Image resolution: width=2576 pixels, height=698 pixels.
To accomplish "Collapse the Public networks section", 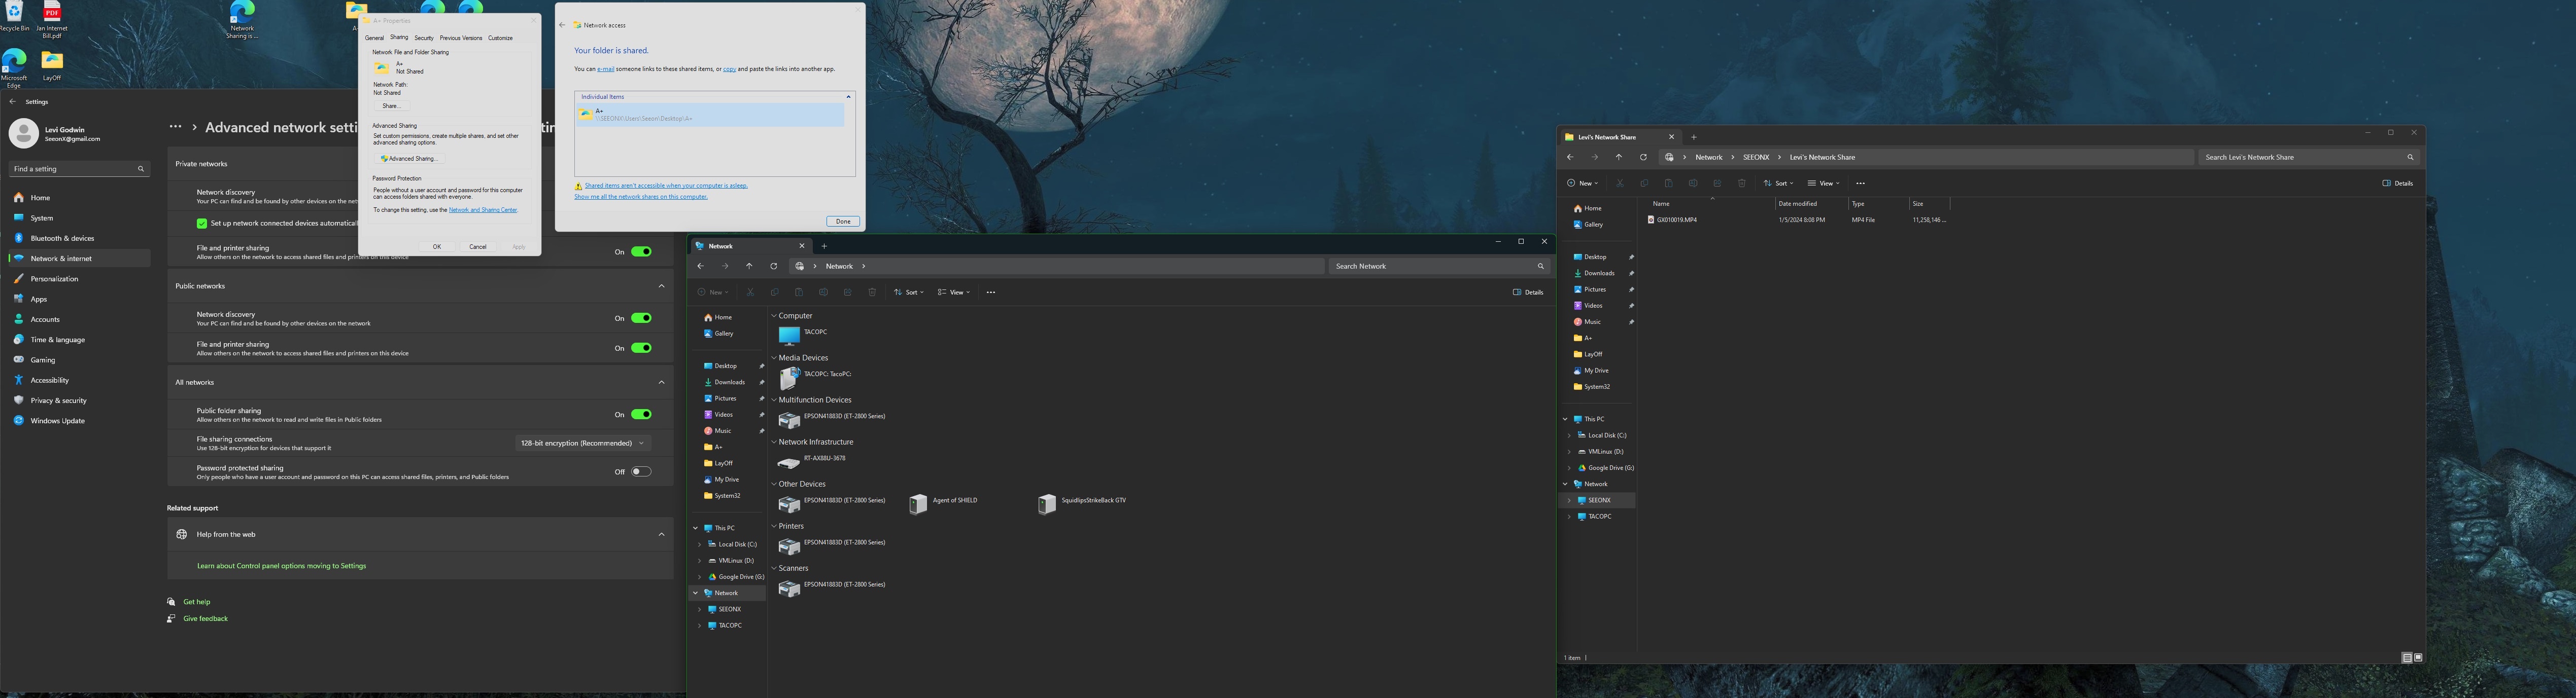I will click(x=661, y=286).
